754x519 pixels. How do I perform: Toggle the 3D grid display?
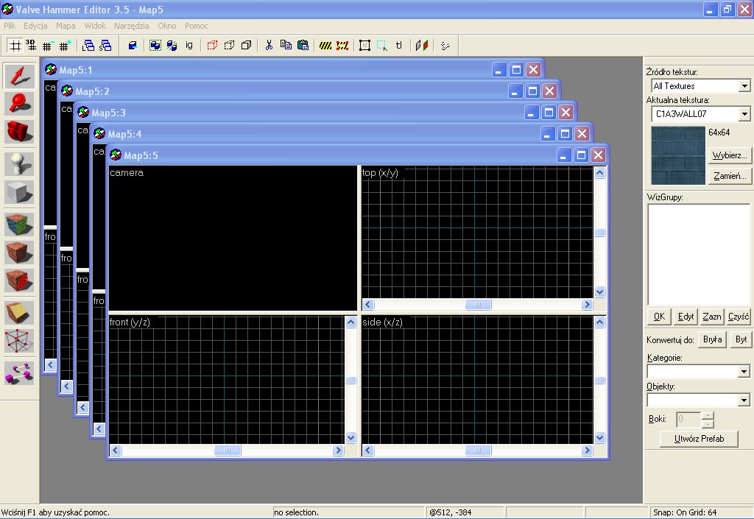[31, 46]
